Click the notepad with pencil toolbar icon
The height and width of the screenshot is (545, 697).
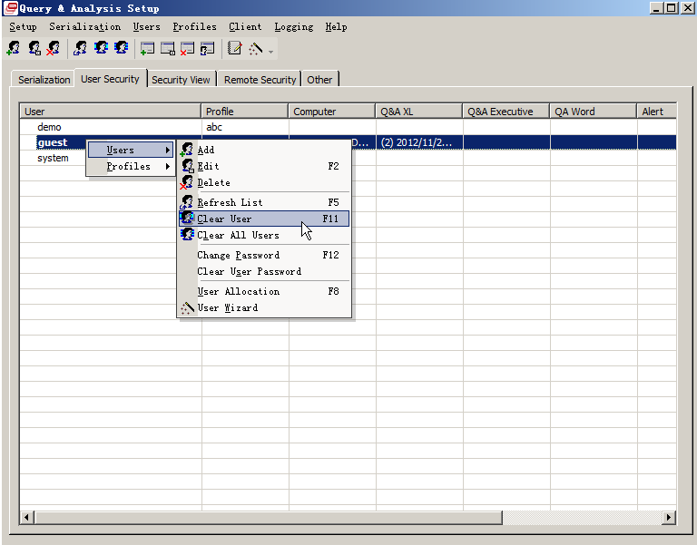click(234, 48)
